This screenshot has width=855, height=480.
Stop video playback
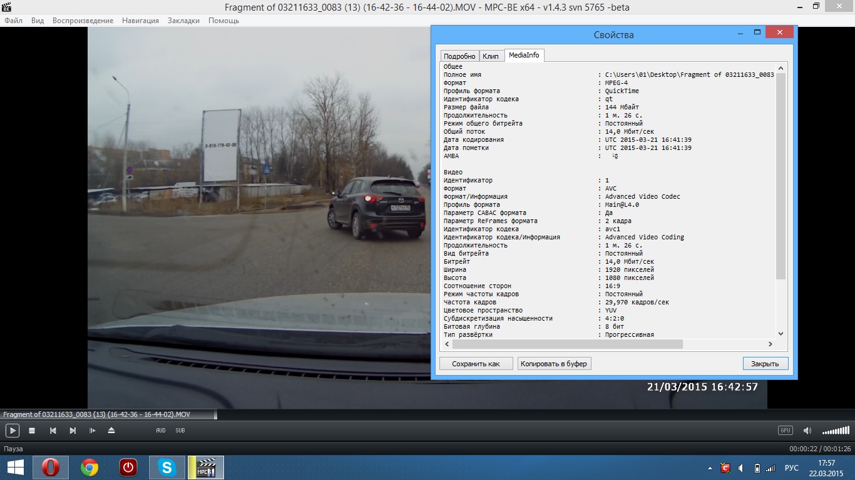pos(32,431)
